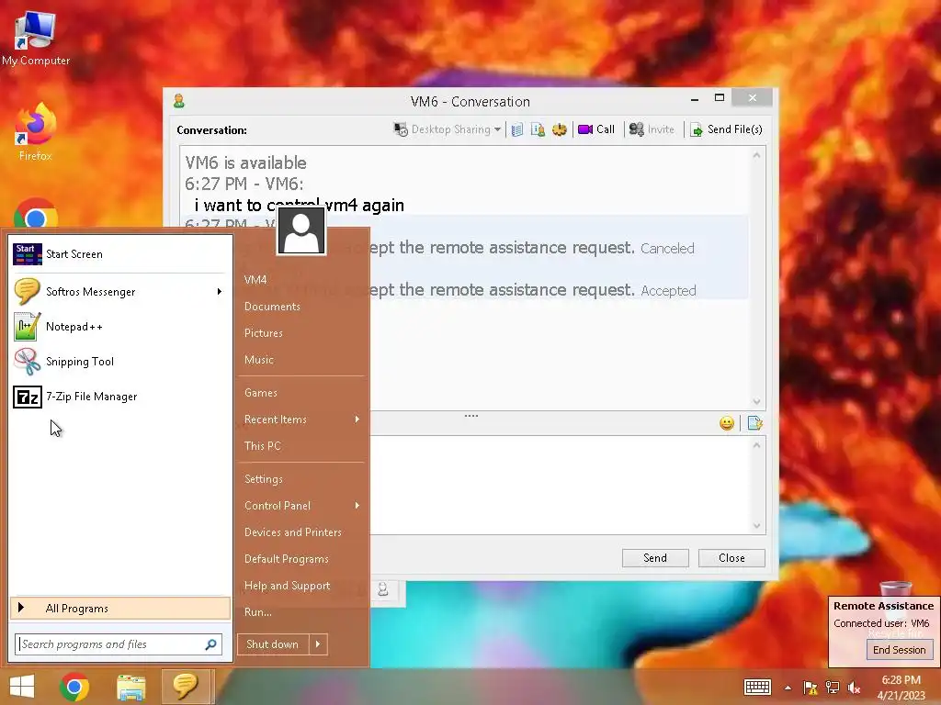Open My Computer desktop icon

(36, 39)
